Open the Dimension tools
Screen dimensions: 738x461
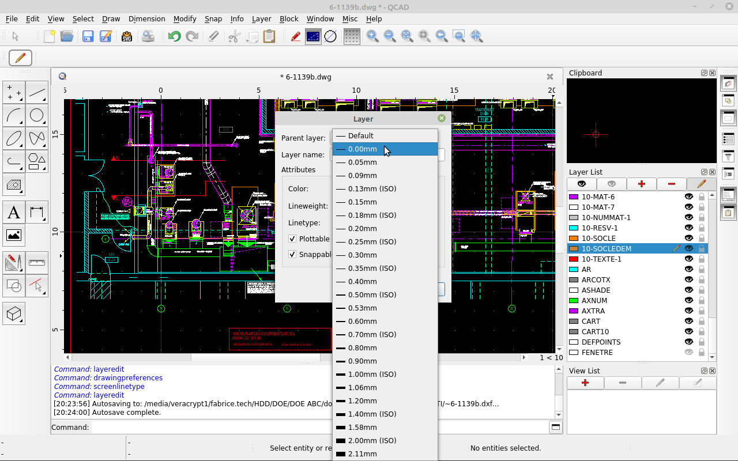[37, 213]
